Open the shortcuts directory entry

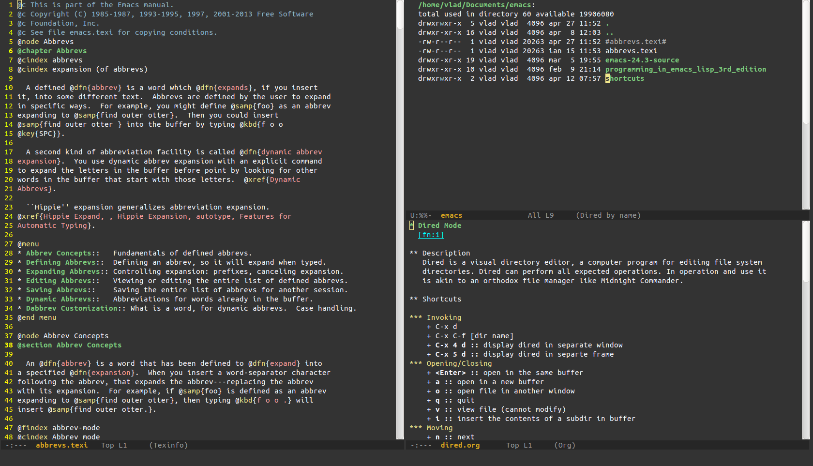pyautogui.click(x=625, y=78)
